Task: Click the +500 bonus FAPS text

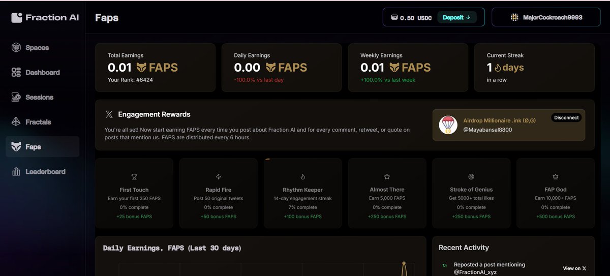Action: [556, 217]
